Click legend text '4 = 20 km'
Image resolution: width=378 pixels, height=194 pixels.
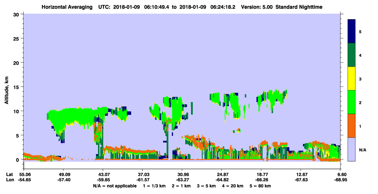click(233, 186)
